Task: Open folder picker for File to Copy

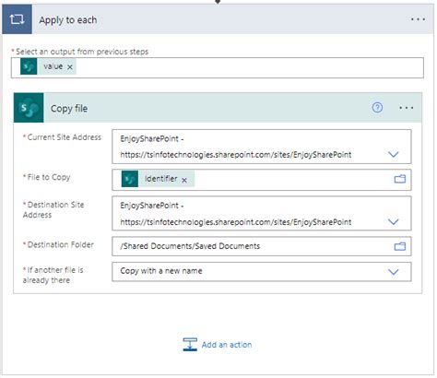Action: point(400,179)
